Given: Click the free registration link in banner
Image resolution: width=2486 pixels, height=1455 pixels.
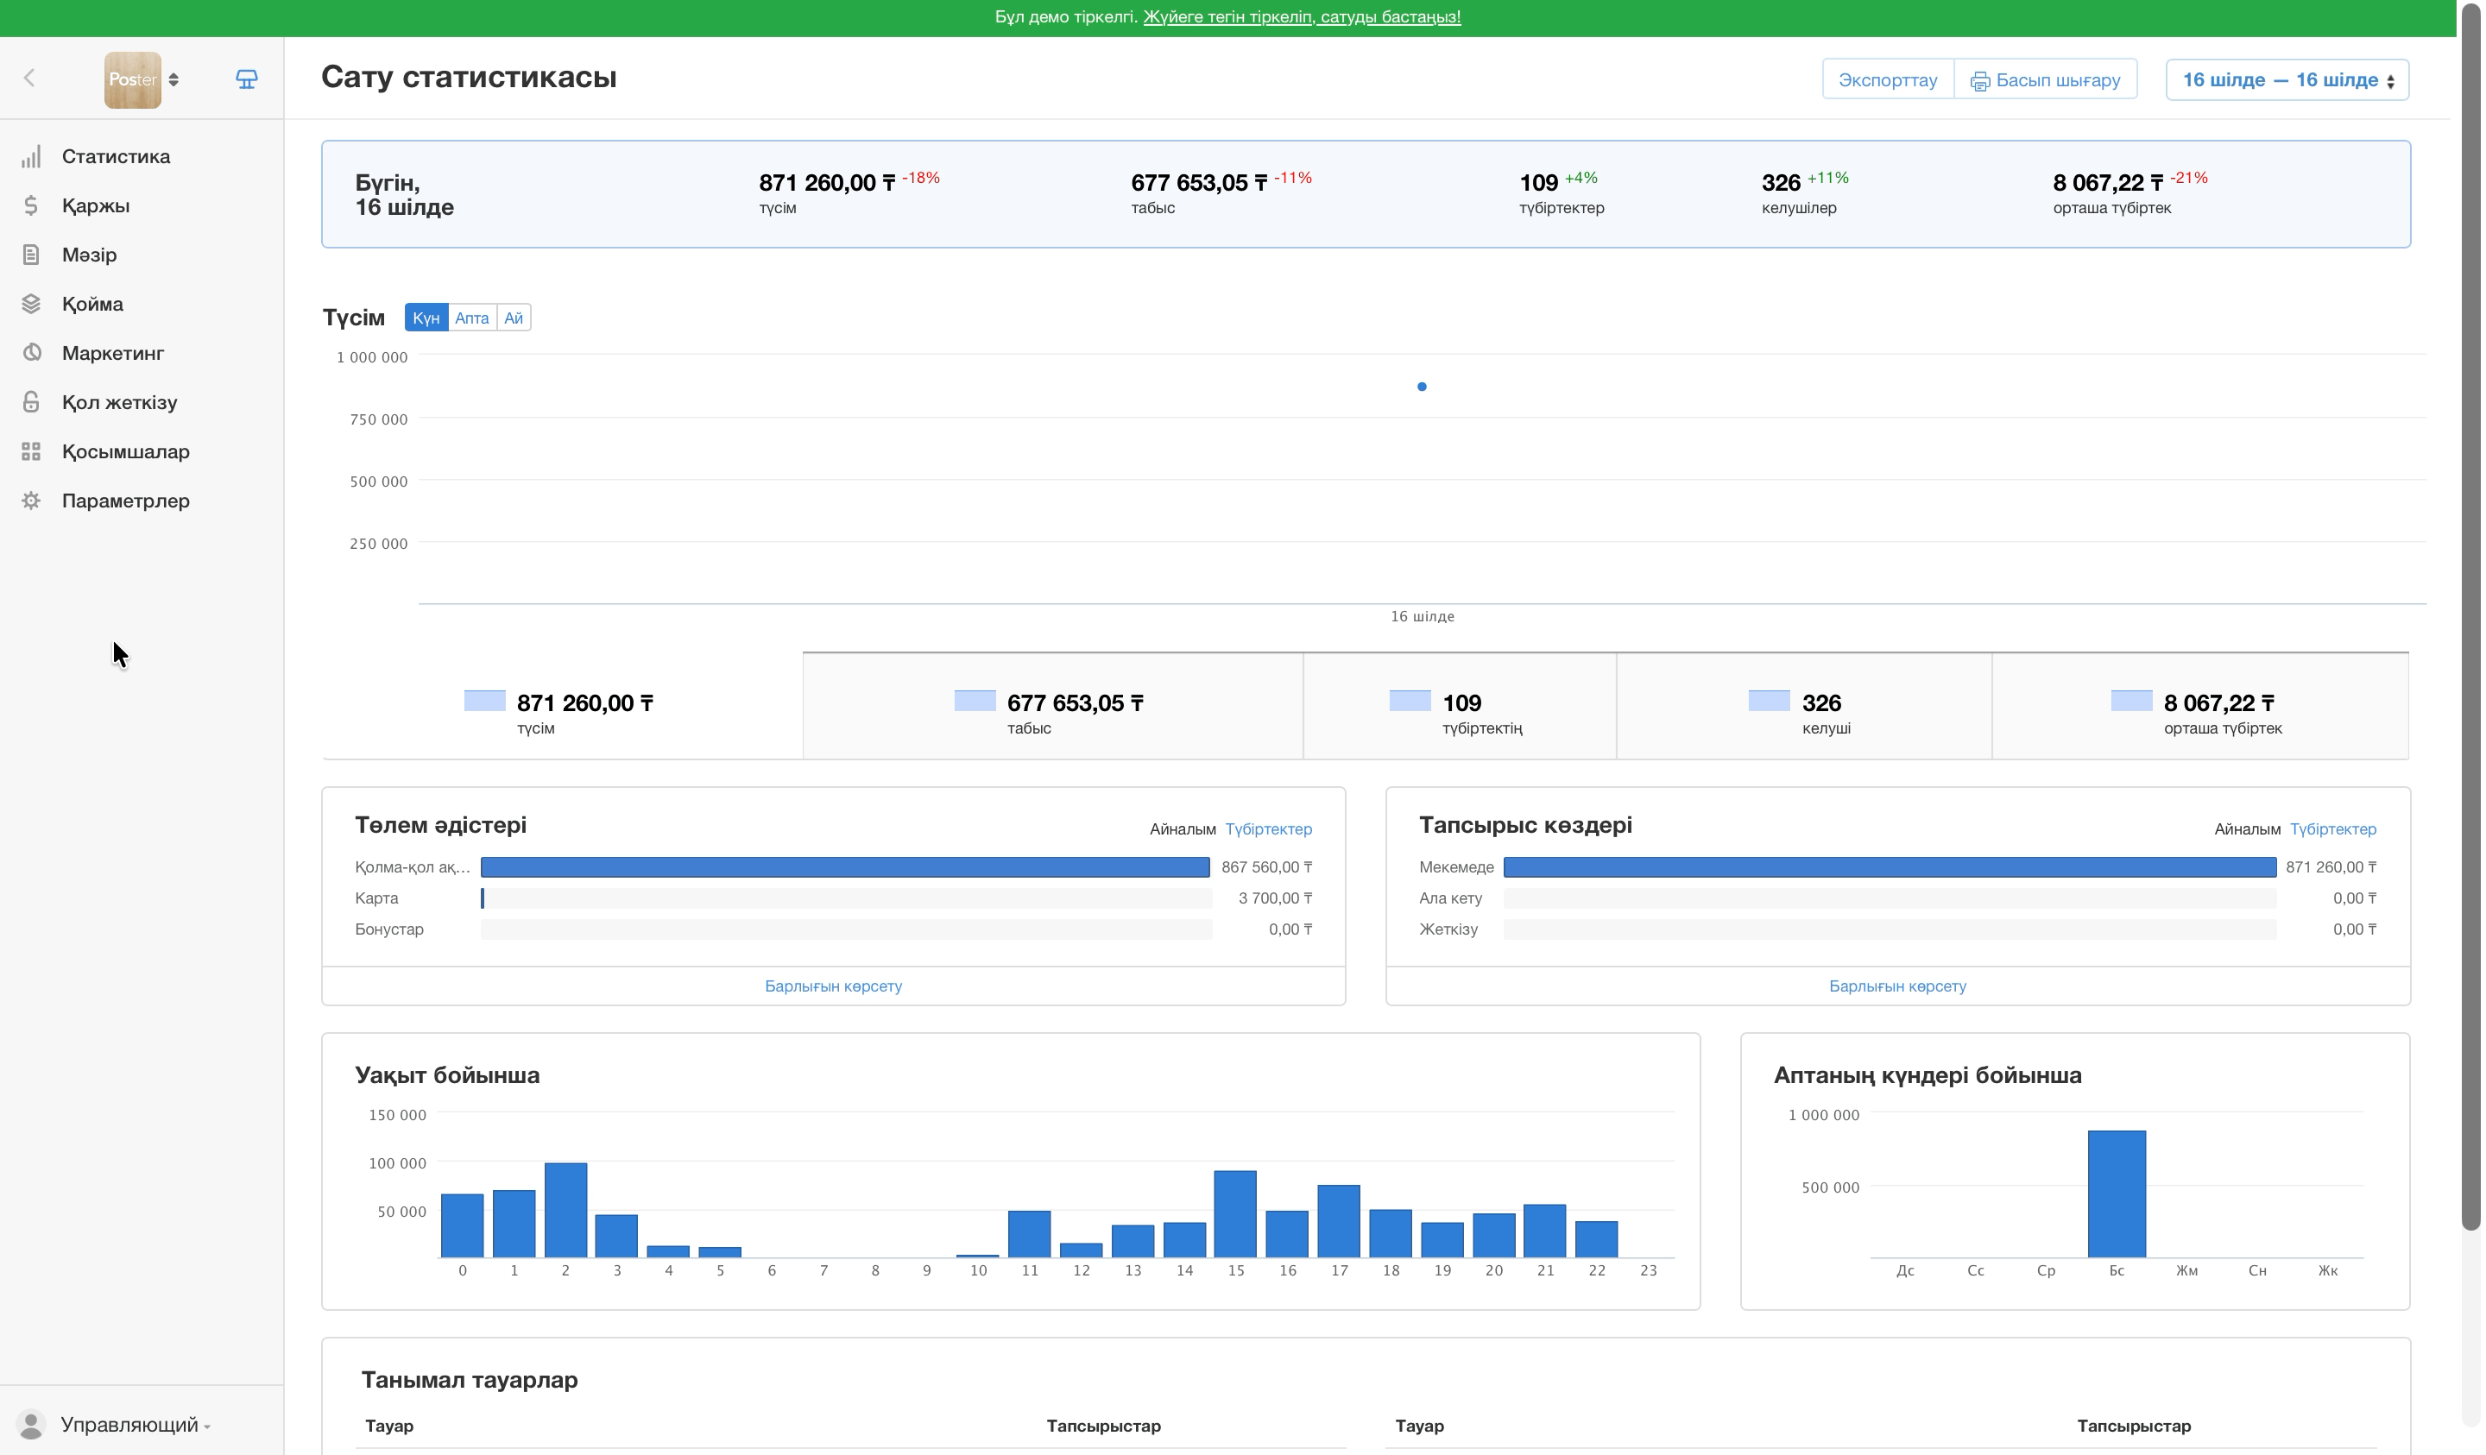Looking at the screenshot, I should 1301,16.
